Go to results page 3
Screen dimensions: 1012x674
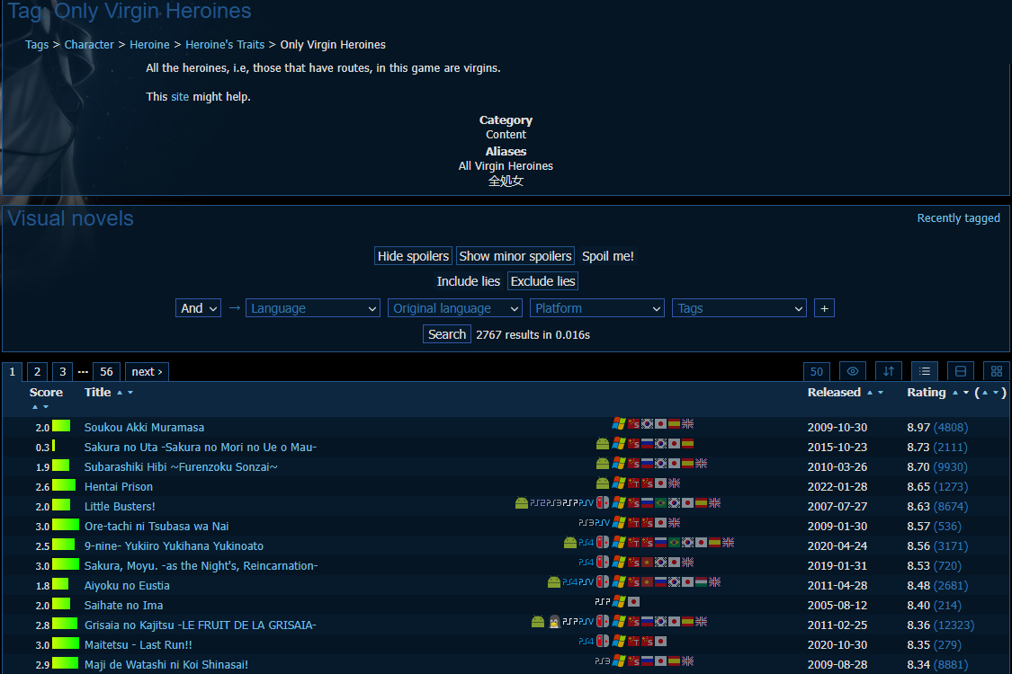click(x=63, y=371)
